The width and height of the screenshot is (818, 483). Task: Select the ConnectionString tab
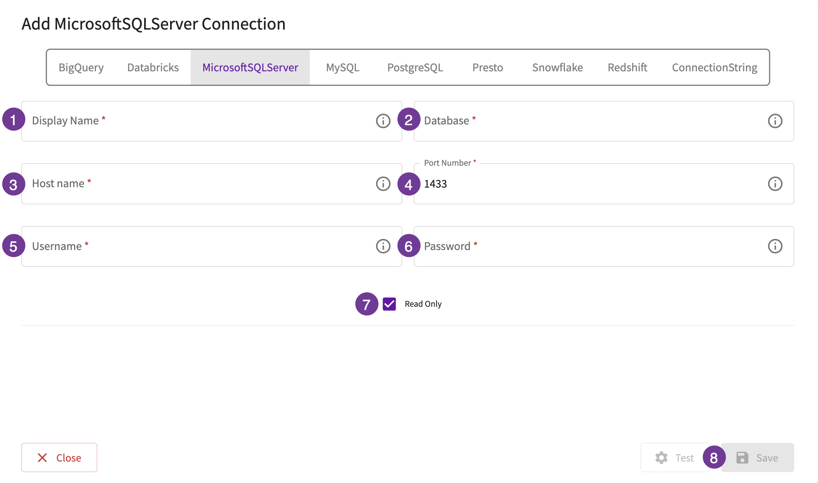[714, 67]
